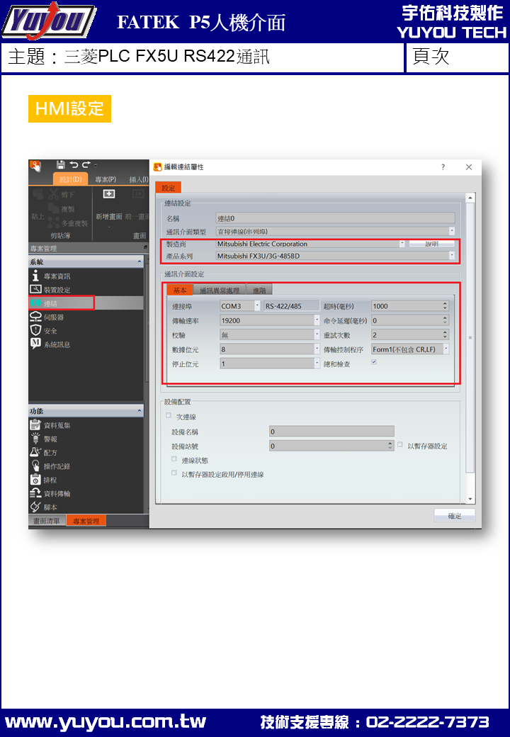Click the dialog help question mark

pos(443,167)
